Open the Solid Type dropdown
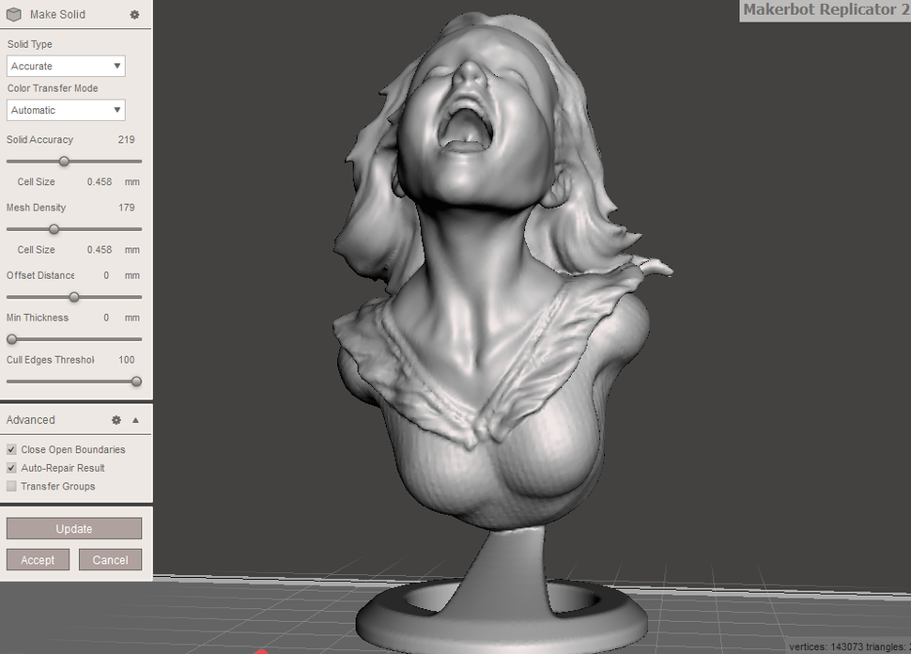911x654 pixels. 65,66
